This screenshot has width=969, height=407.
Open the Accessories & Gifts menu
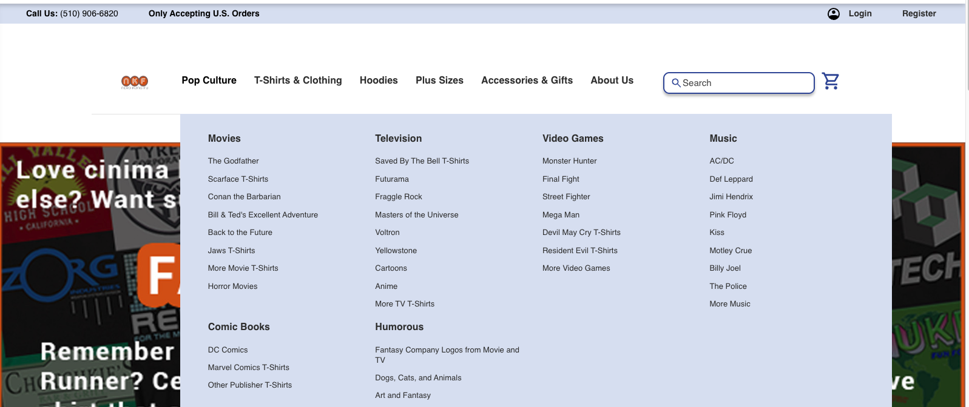[527, 81]
